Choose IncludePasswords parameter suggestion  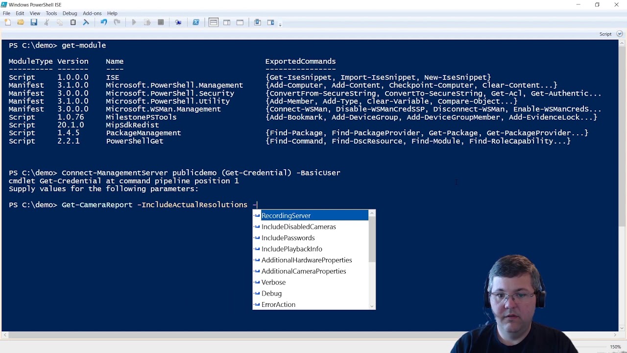pos(311,238)
